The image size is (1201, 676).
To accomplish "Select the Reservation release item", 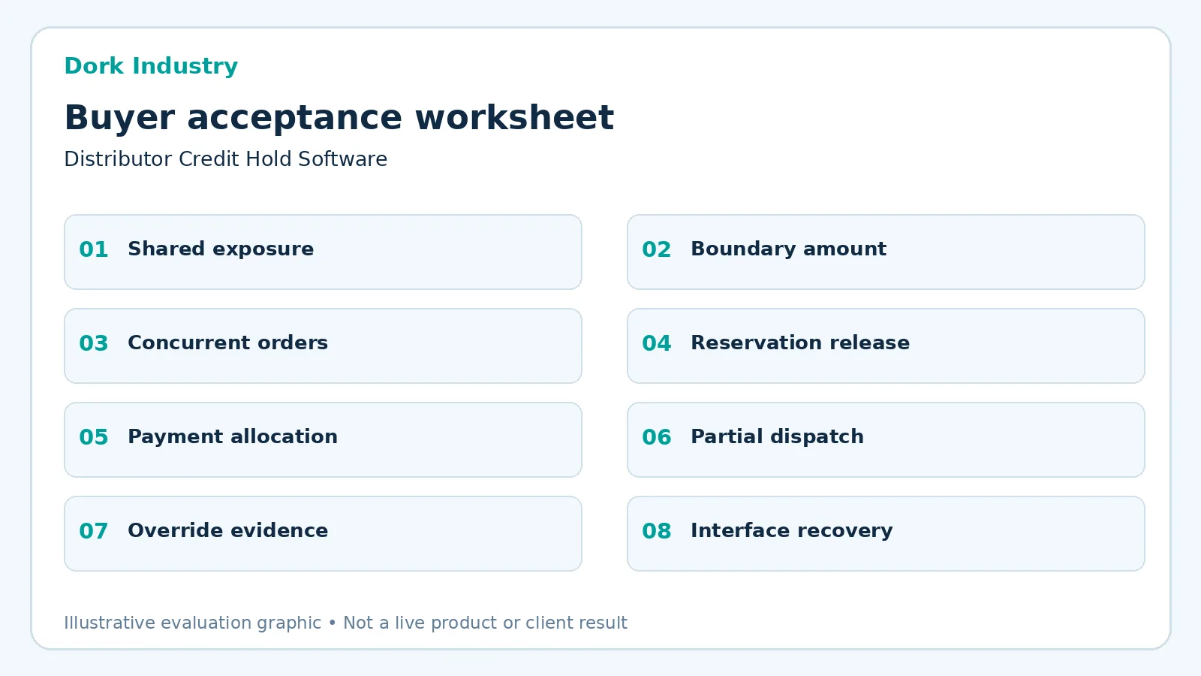I will 886,346.
